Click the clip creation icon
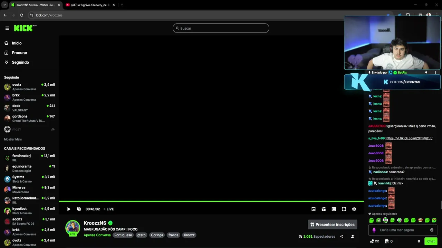The image size is (442, 248). click(324, 209)
